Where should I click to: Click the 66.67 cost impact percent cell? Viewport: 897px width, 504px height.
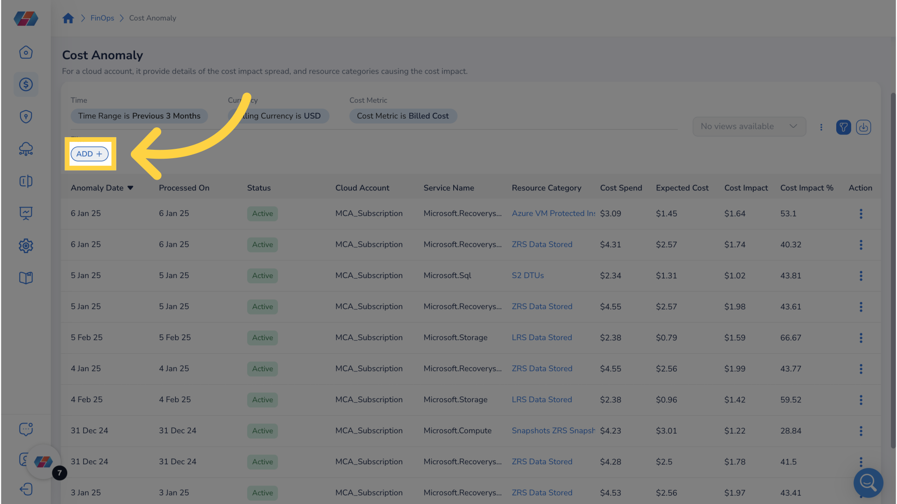point(790,338)
